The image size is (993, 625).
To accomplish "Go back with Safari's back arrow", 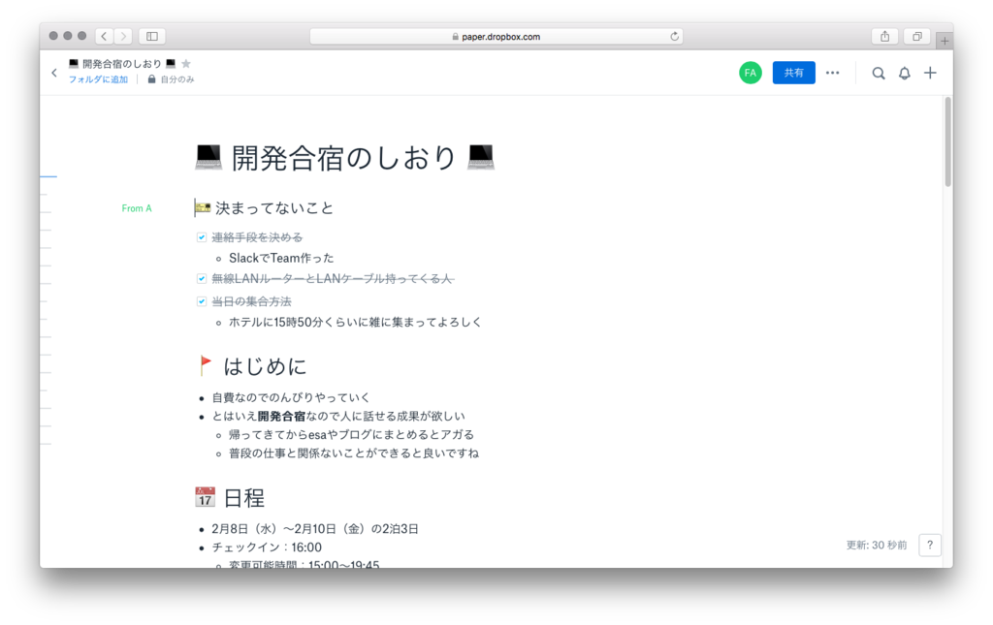I will [105, 36].
